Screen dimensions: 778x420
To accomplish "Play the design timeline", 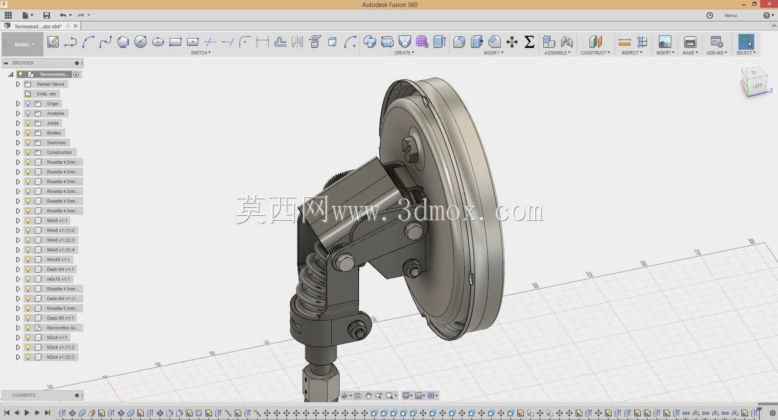I will pos(27,413).
